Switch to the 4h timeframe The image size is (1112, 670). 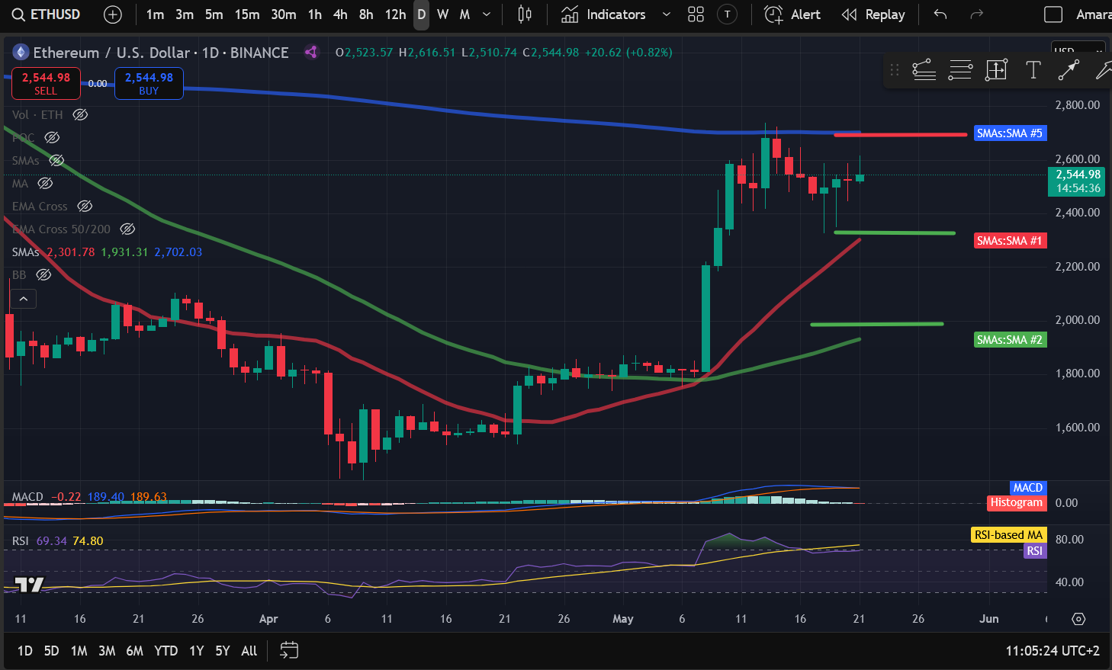[x=340, y=14]
